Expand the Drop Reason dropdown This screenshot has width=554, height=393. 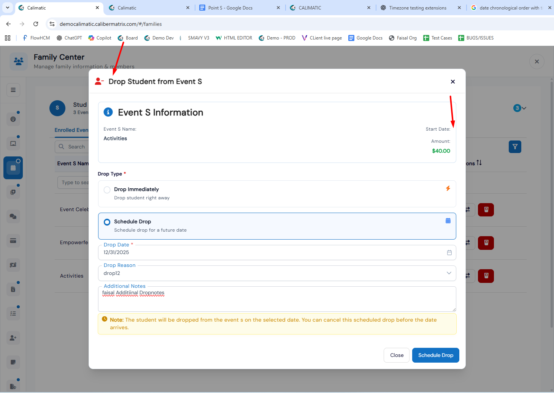[x=449, y=273]
